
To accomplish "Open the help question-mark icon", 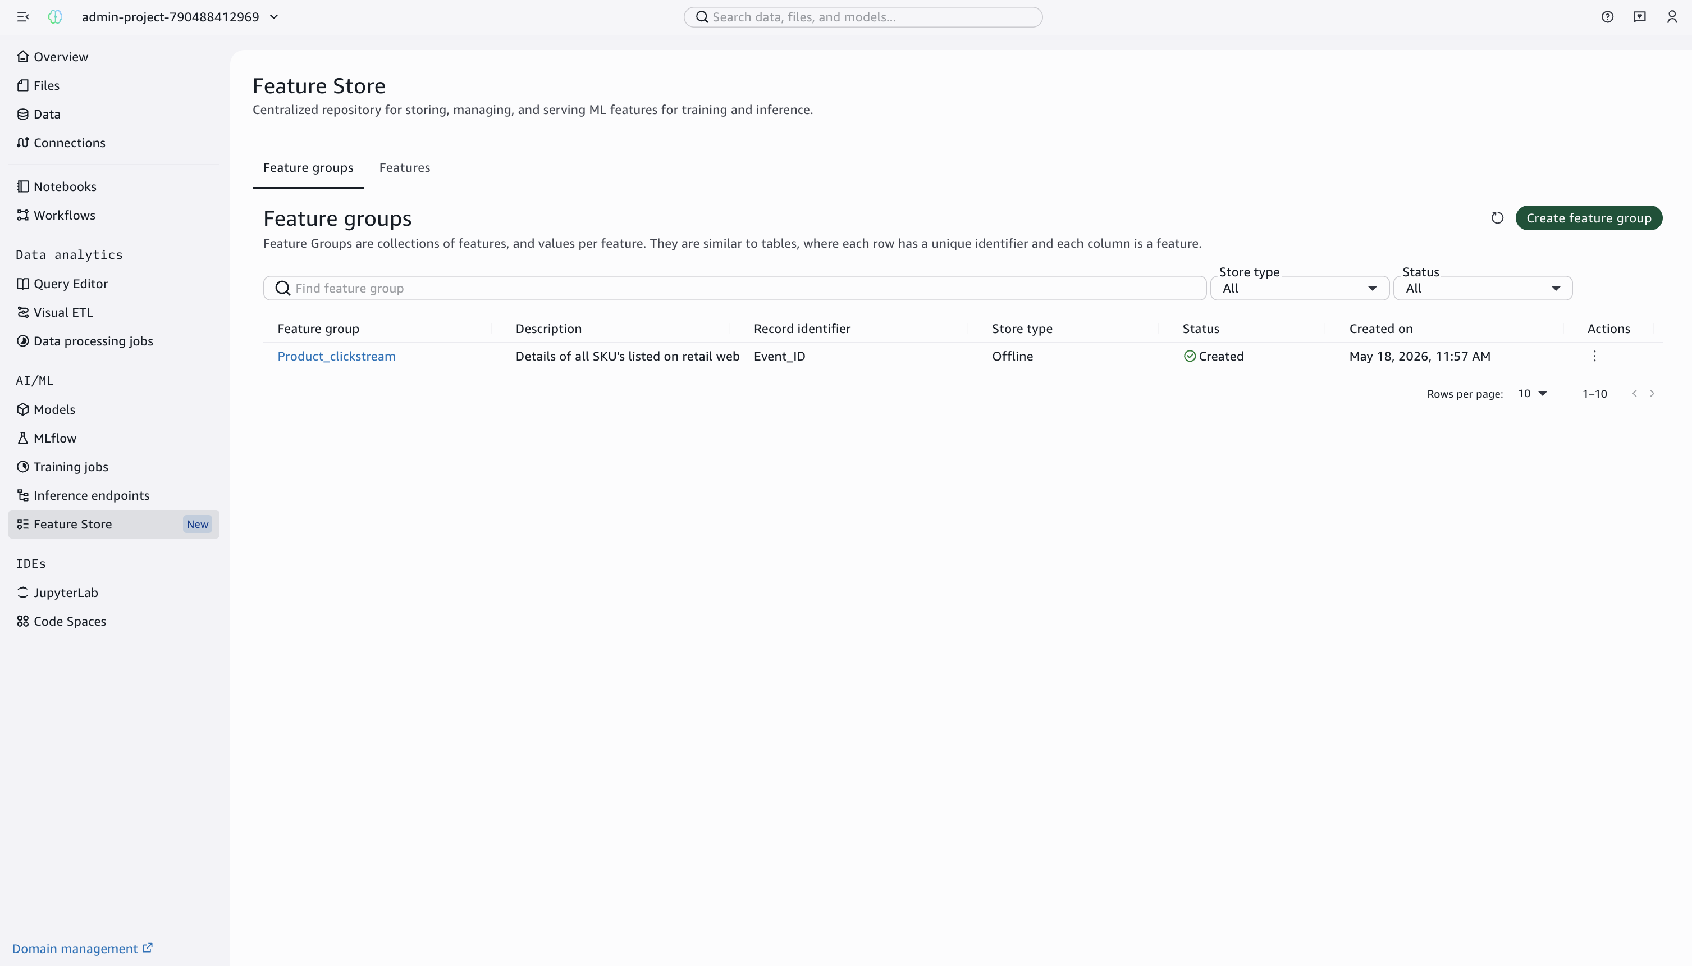I will [x=1607, y=17].
